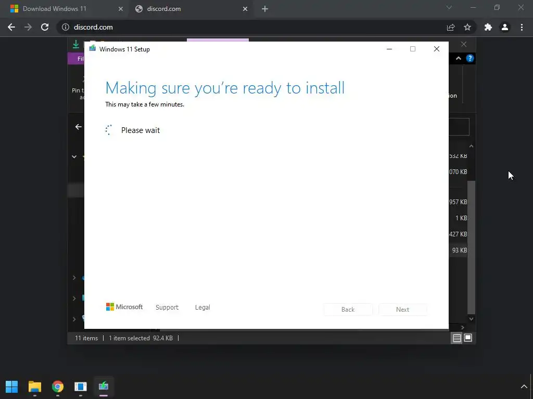Close the Windows 11 Setup window
The height and width of the screenshot is (399, 533).
[x=437, y=49]
